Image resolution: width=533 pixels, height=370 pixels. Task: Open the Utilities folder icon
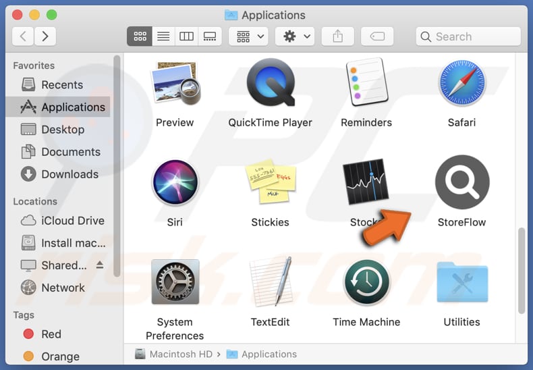[x=462, y=282]
